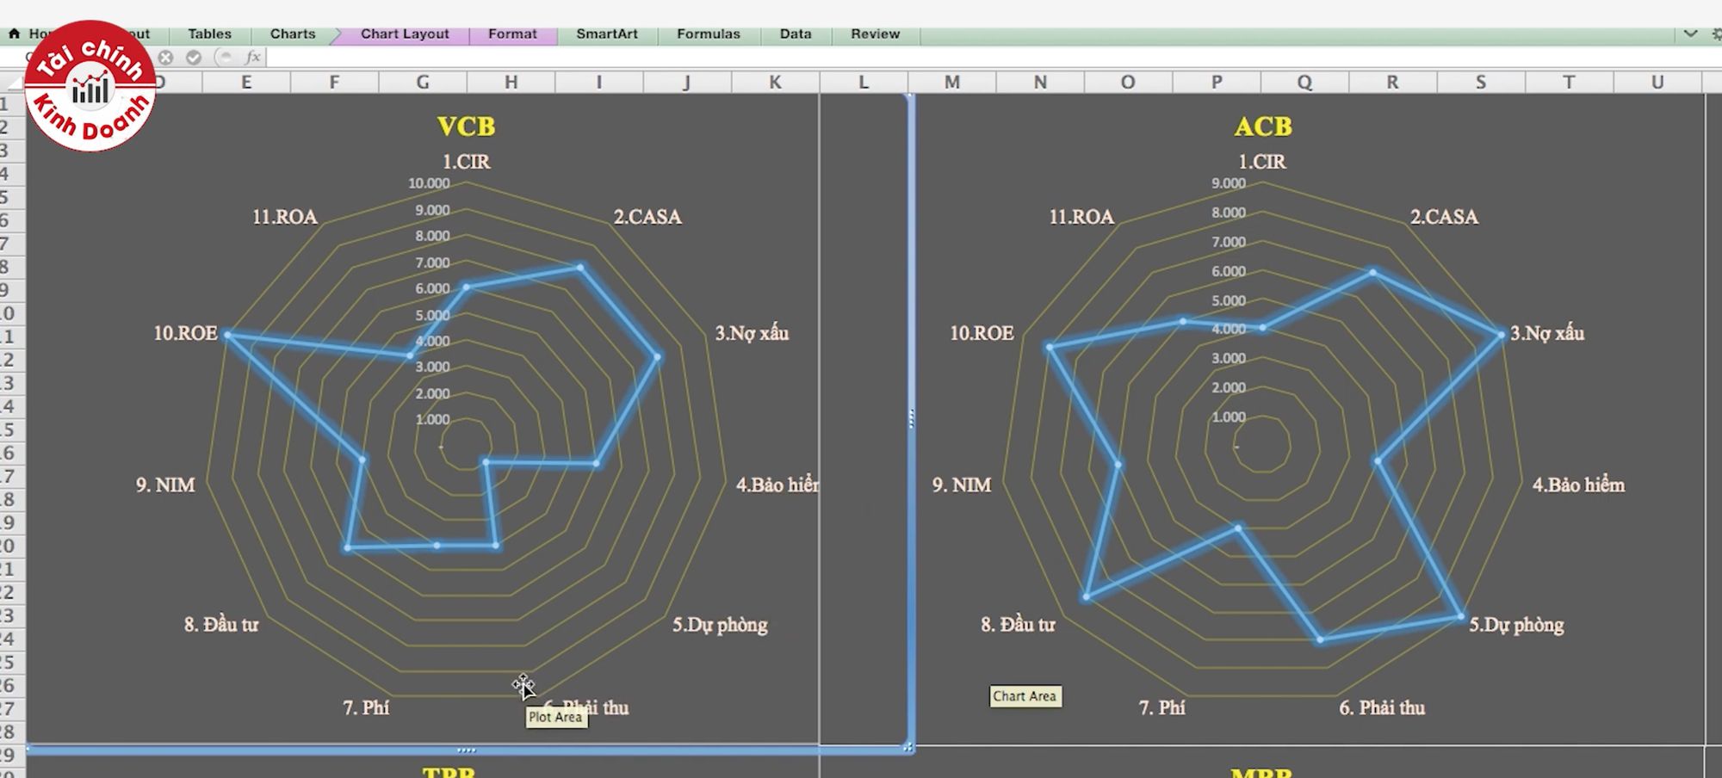Open the Review ribbon tab

(876, 34)
